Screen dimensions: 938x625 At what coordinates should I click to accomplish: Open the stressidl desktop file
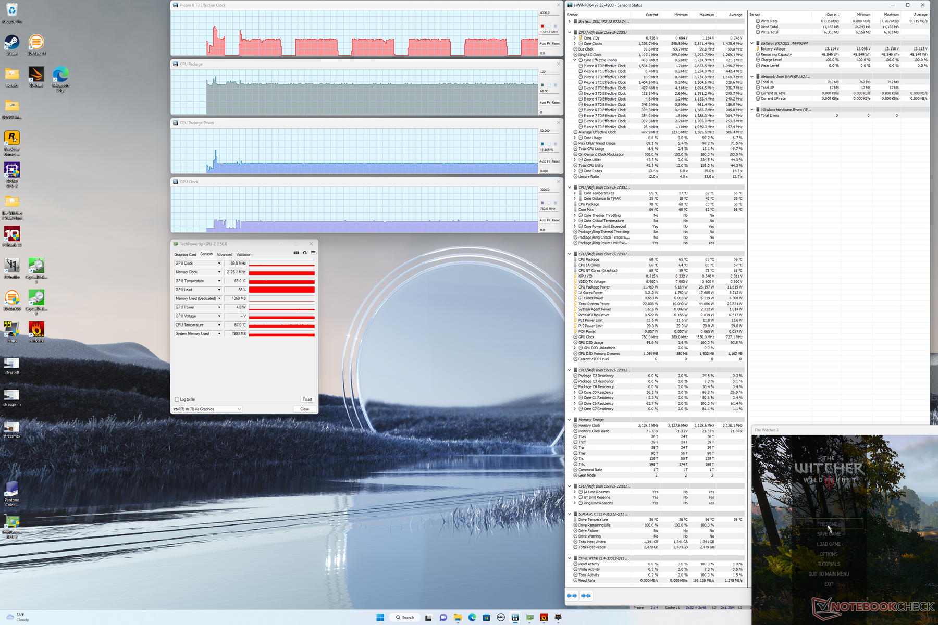coord(12,366)
